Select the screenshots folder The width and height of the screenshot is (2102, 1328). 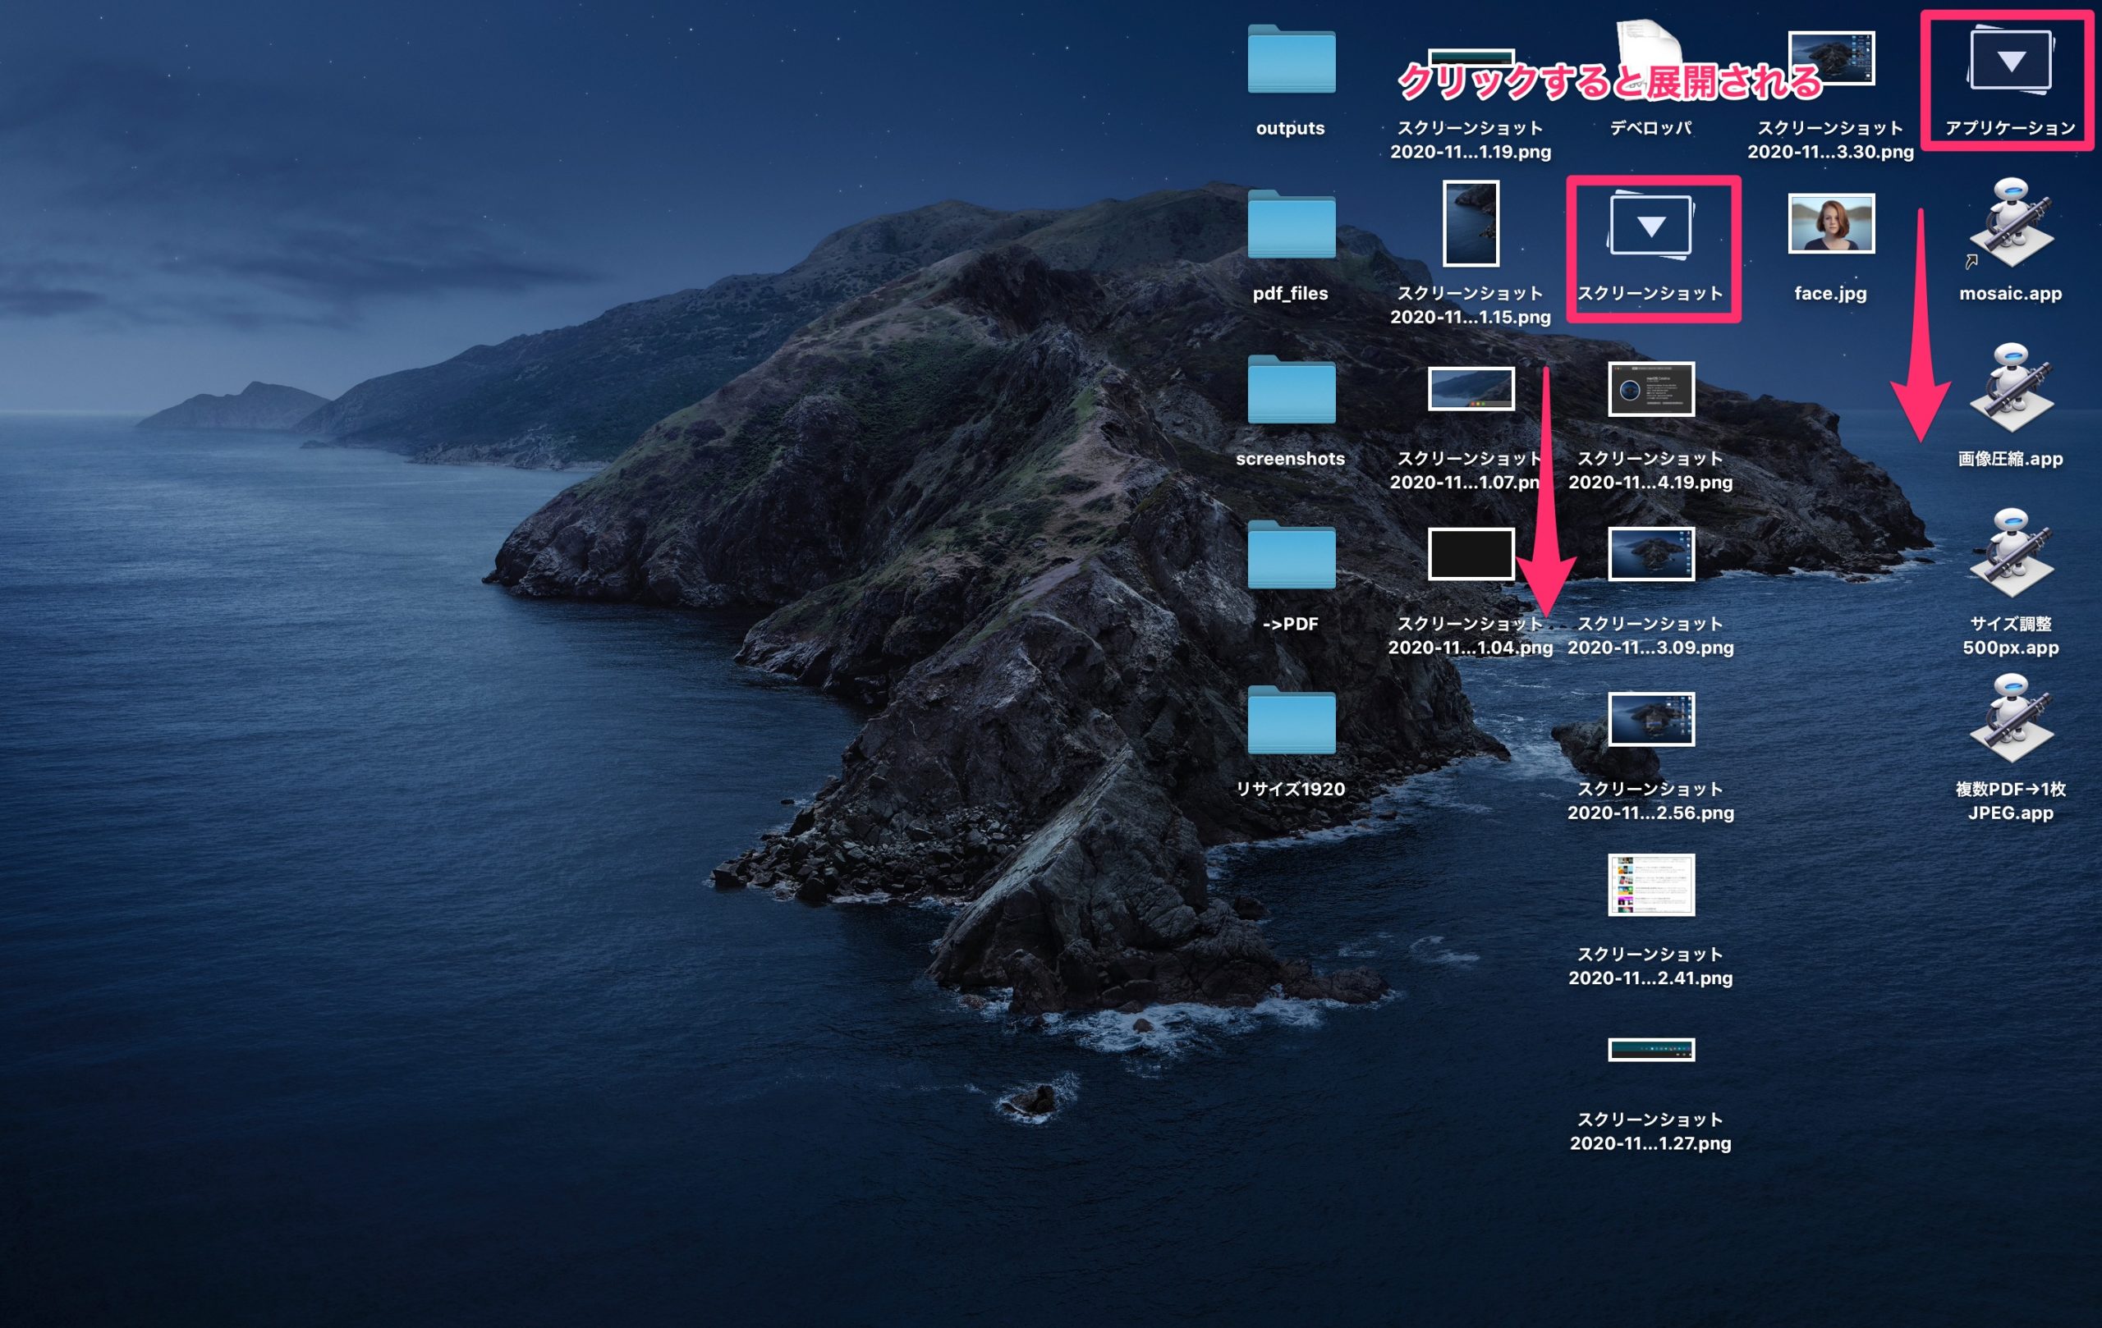(x=1291, y=388)
